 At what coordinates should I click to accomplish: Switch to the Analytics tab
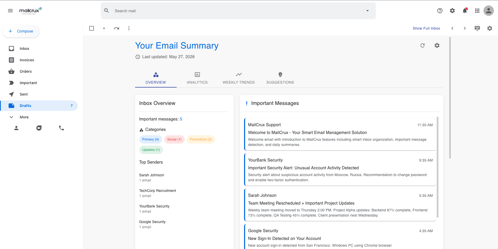[197, 78]
